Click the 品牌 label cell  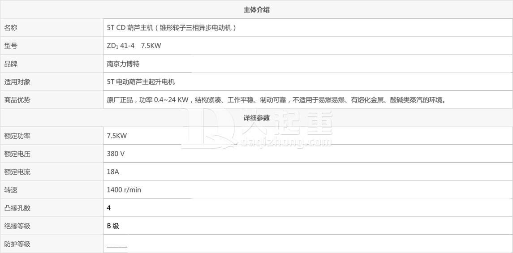coord(52,64)
